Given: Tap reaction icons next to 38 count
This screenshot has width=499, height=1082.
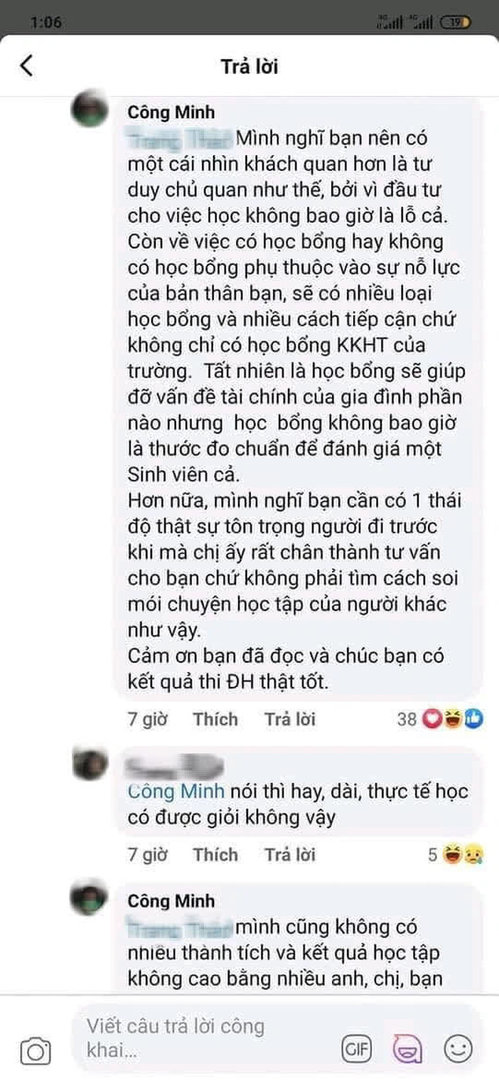Looking at the screenshot, I should [452, 719].
